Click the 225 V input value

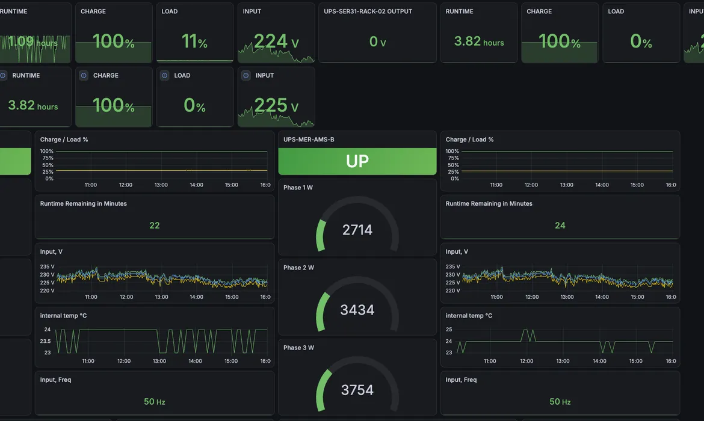coord(276,106)
